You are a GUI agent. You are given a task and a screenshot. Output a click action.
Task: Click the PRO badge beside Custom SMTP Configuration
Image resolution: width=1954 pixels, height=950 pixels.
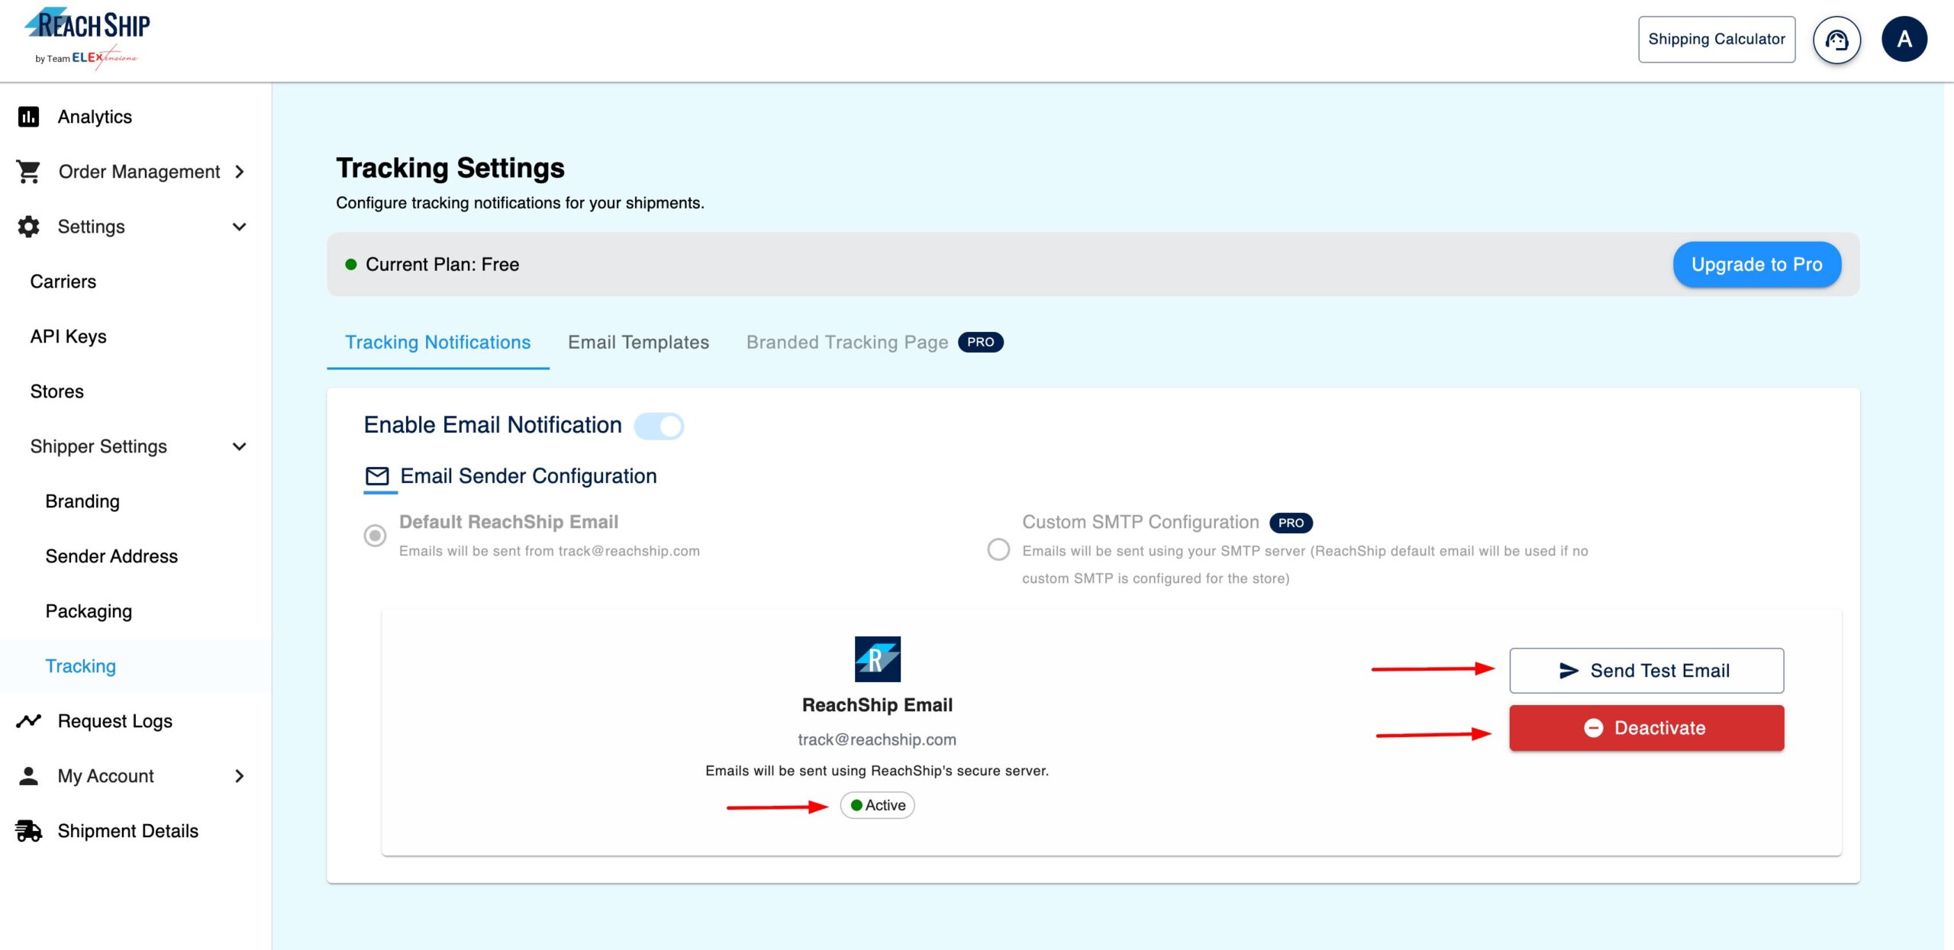click(1291, 523)
